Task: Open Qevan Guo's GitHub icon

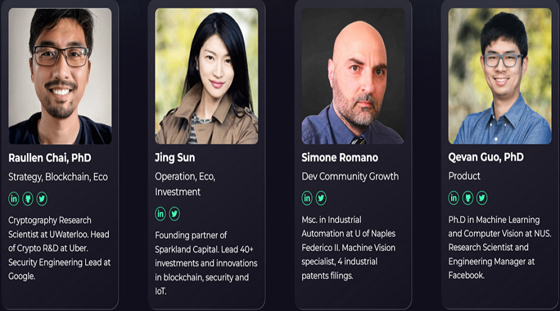Action: (x=468, y=197)
